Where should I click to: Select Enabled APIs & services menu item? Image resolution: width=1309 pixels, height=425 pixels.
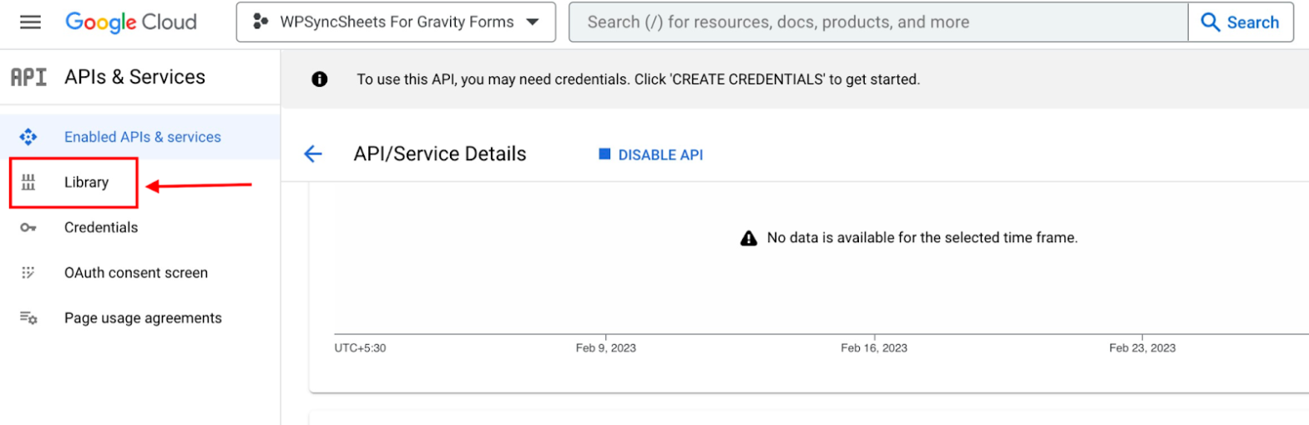140,137
